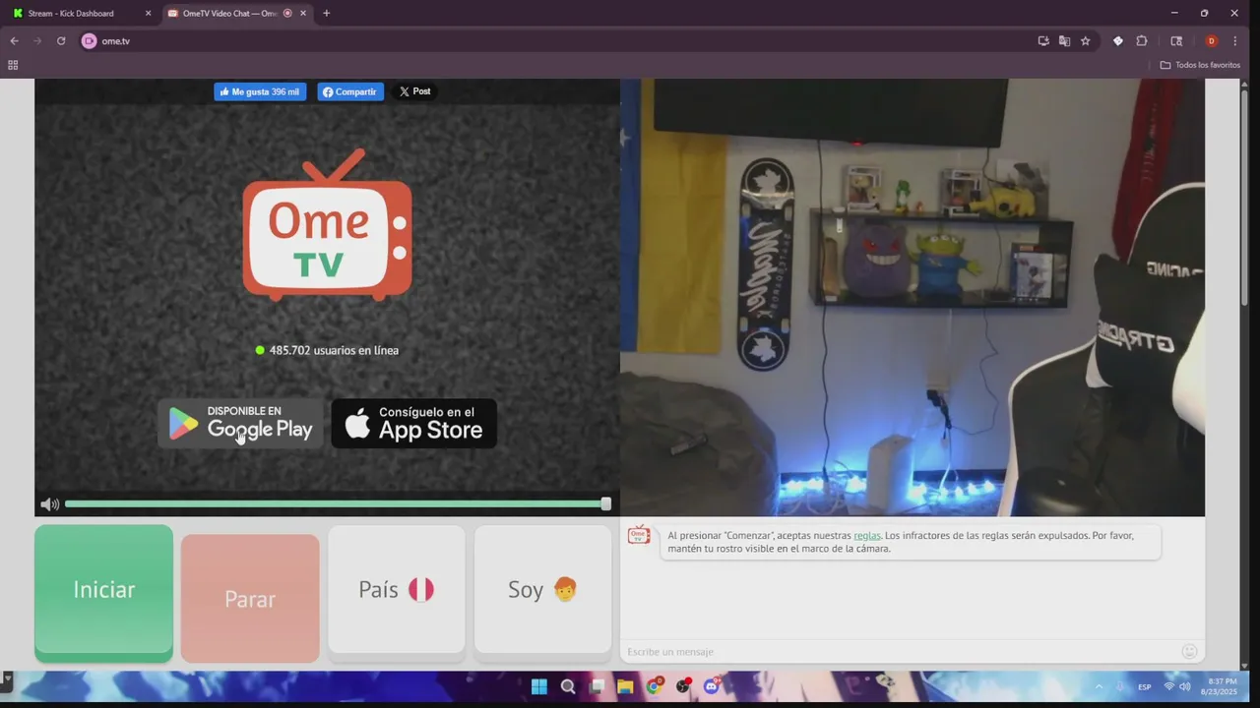Open the ESP keyboard language indicator

[1145, 686]
